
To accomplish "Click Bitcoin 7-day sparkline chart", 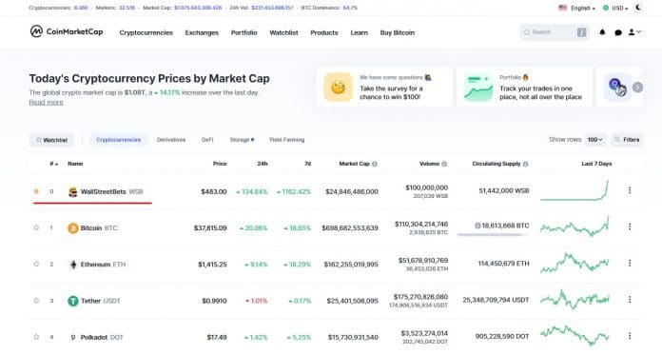I will click(x=574, y=227).
